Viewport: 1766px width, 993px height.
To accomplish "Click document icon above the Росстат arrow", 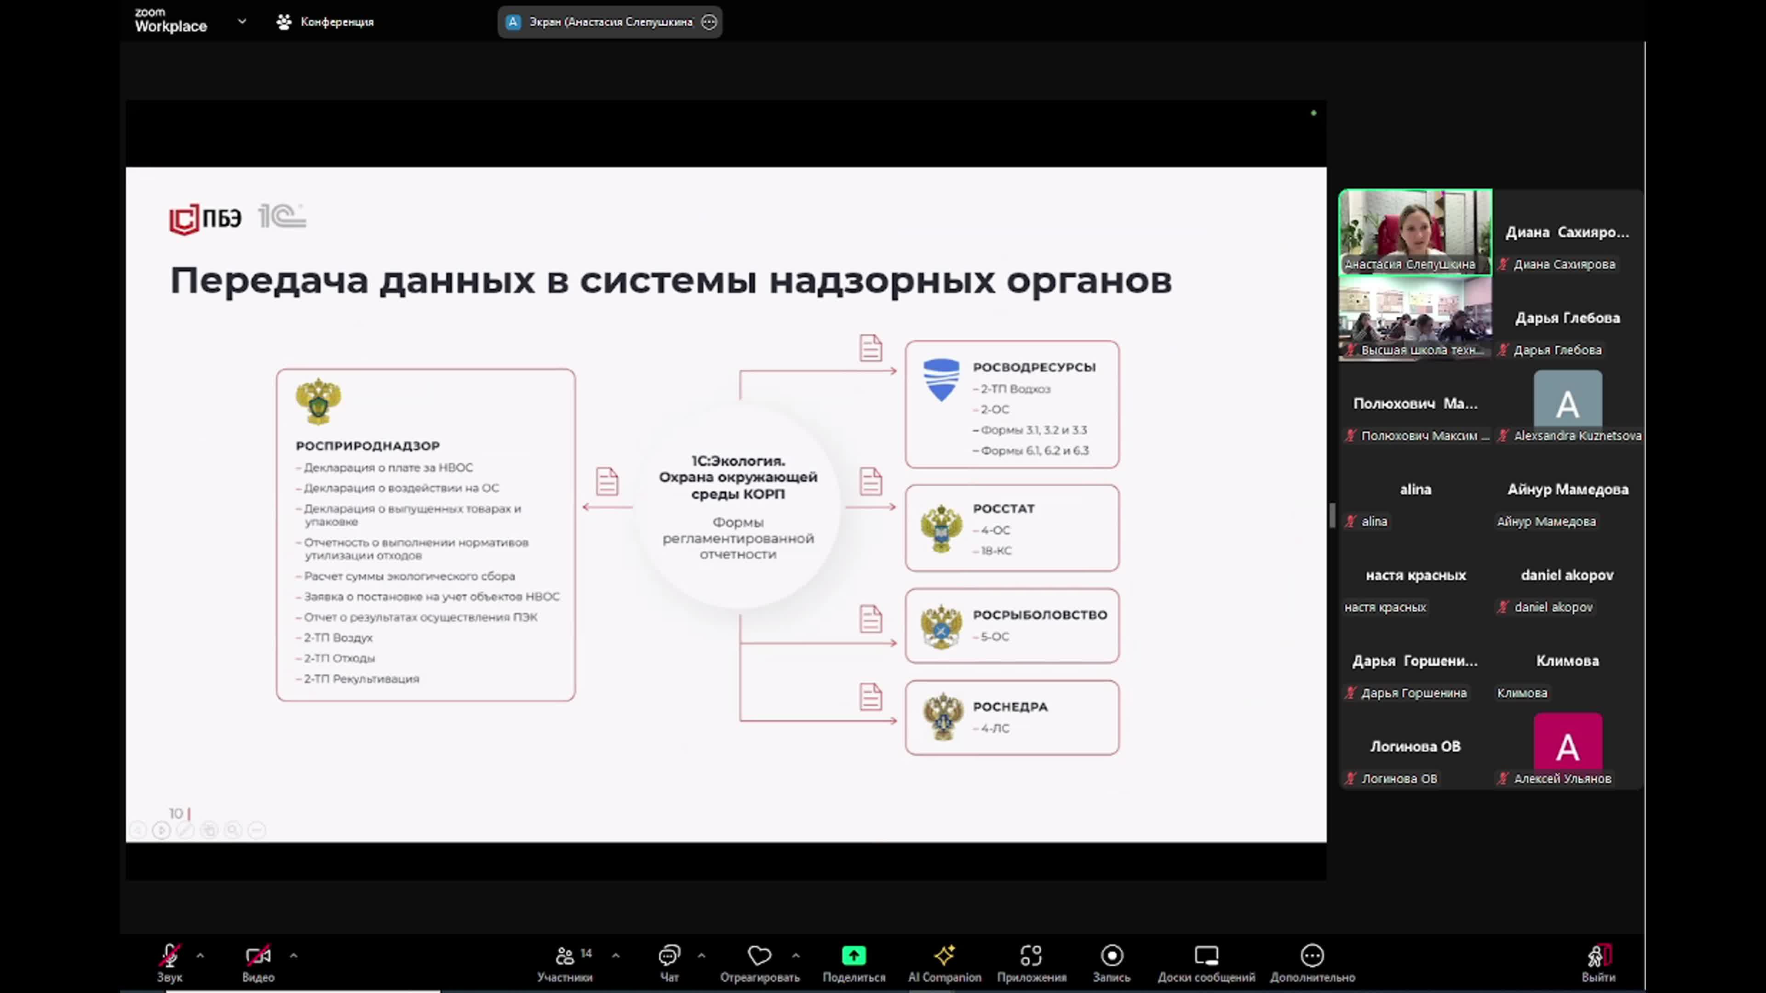I will (x=871, y=481).
